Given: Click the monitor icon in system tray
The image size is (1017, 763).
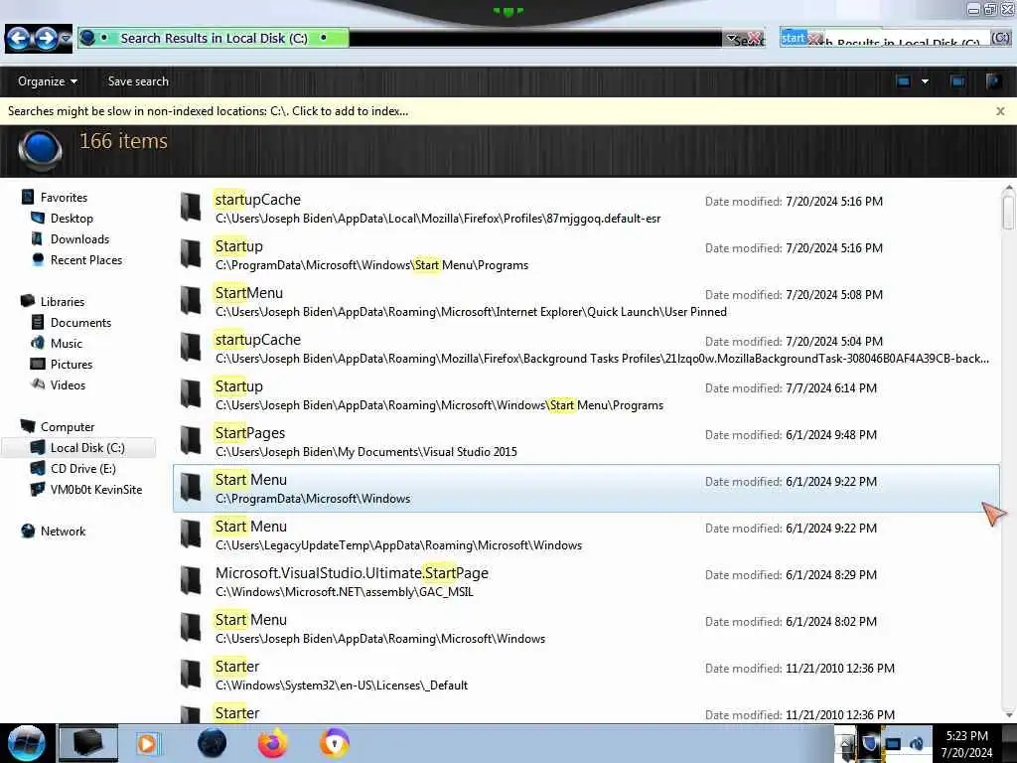Looking at the screenshot, I should [x=893, y=743].
